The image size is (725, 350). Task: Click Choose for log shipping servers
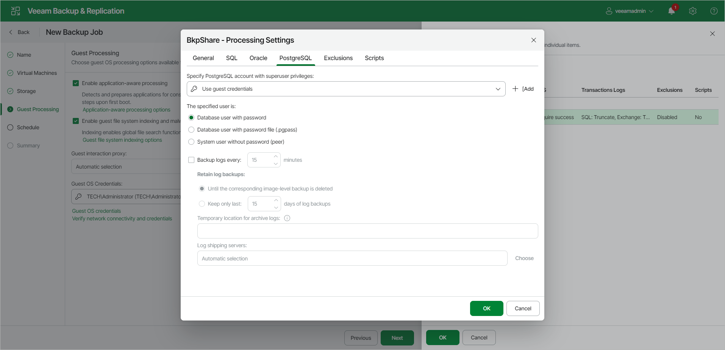pyautogui.click(x=524, y=258)
